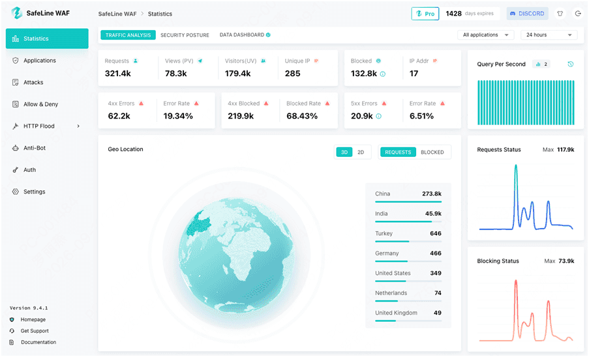Click the China requests progress bar
Viewport: 589px width, 357px height.
pyautogui.click(x=408, y=202)
